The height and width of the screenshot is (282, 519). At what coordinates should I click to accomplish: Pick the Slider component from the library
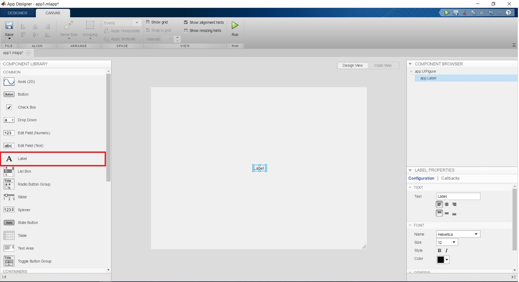click(x=22, y=197)
